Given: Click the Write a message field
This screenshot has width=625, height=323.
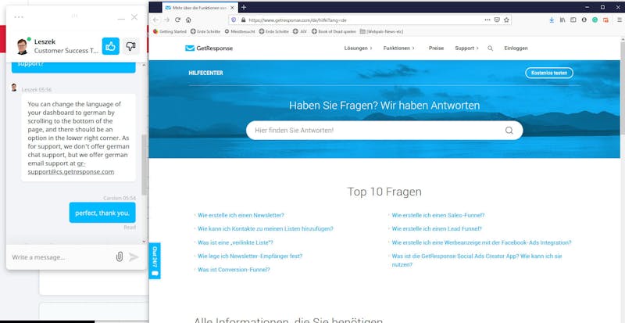Looking at the screenshot, I should coord(60,257).
